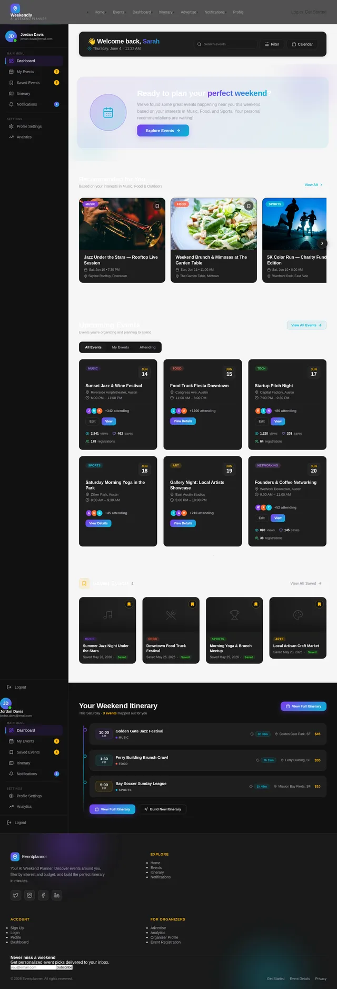
Task: Bookmark the Weekend Brunch & Mimosas event
Action: [x=249, y=206]
